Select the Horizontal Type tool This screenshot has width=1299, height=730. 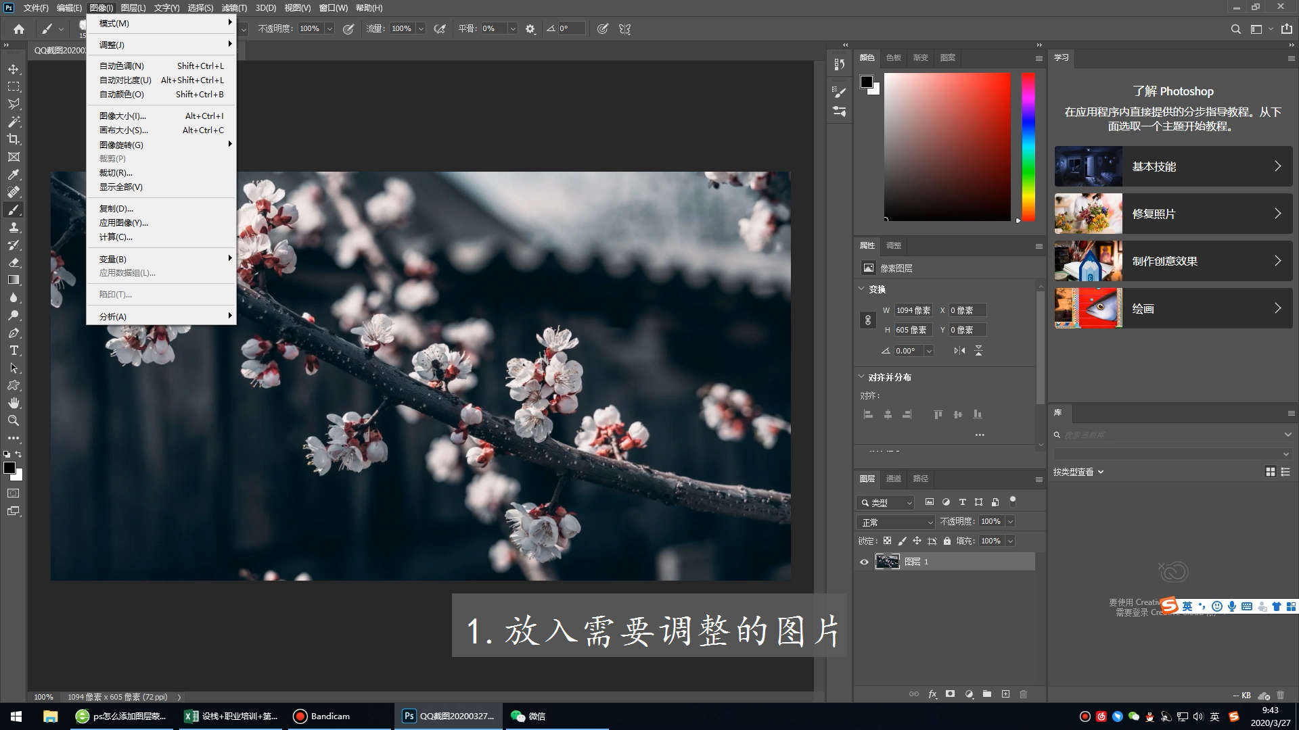(14, 350)
